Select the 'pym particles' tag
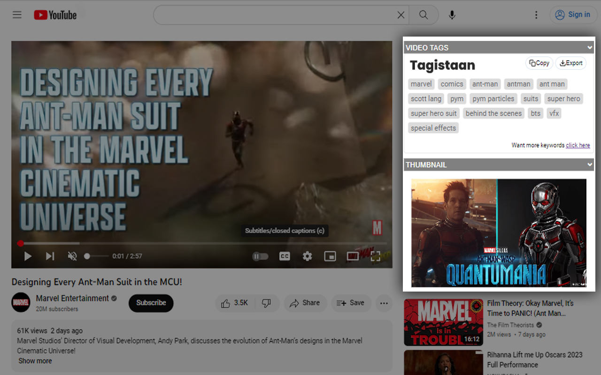This screenshot has height=375, width=601. coord(493,98)
